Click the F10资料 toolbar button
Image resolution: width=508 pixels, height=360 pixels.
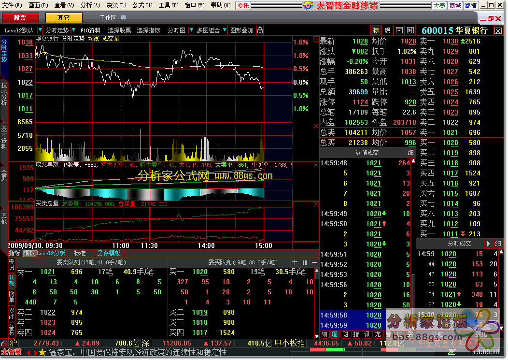coord(90,30)
